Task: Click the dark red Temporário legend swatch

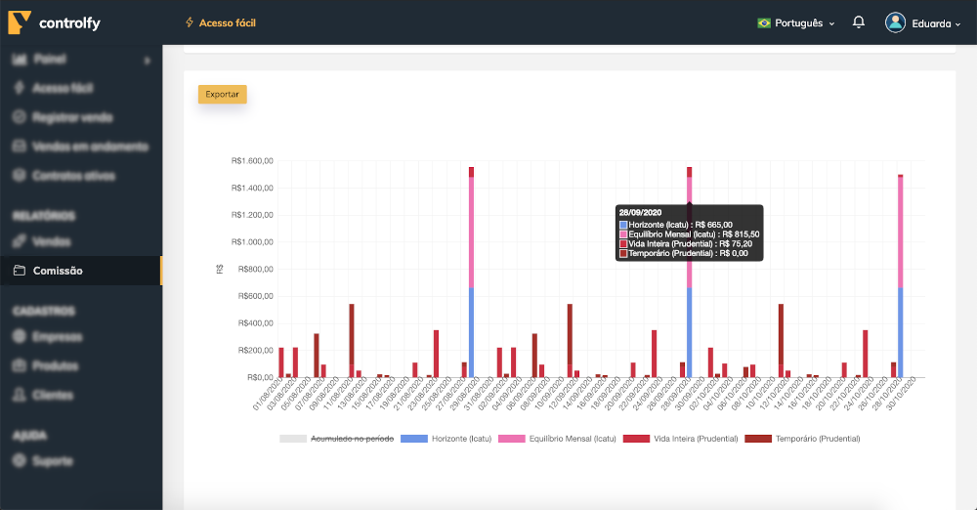Action: 758,439
